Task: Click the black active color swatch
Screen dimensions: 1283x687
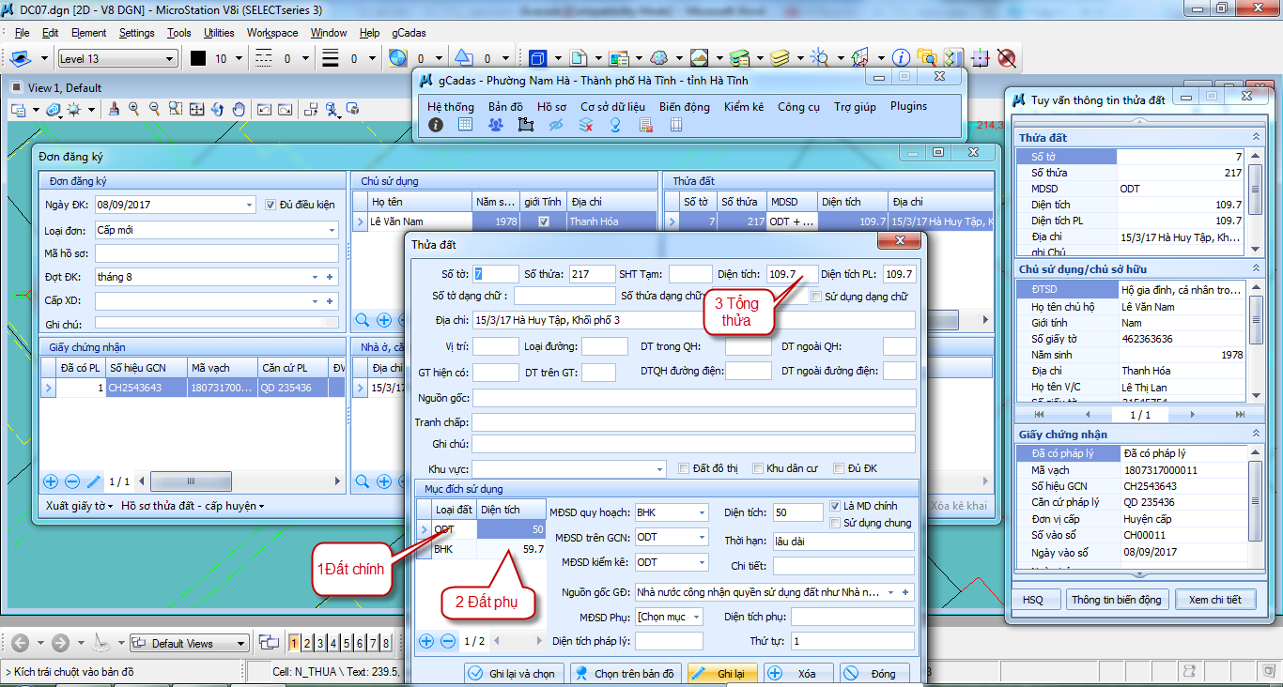Action: pyautogui.click(x=198, y=58)
